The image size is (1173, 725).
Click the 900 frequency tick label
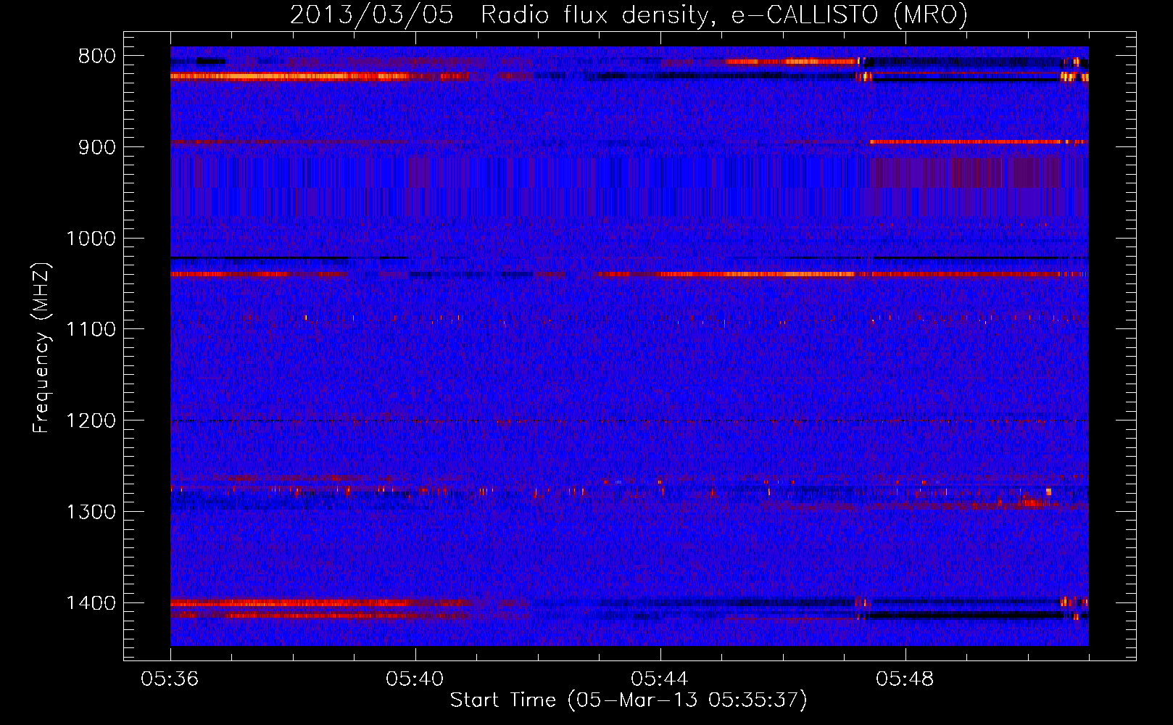pos(97,147)
